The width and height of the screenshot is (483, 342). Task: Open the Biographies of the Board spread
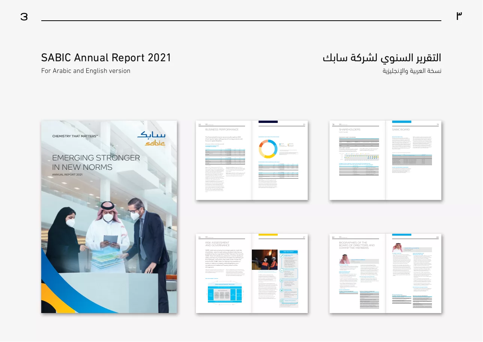[x=385, y=273]
